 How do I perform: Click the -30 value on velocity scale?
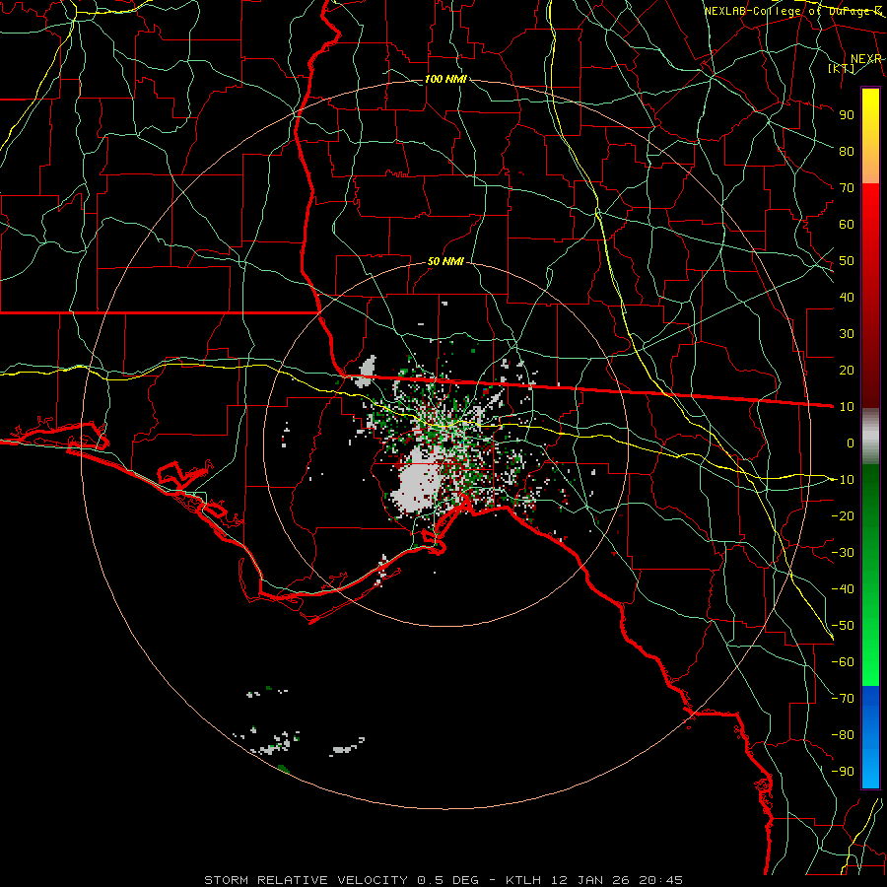point(843,553)
